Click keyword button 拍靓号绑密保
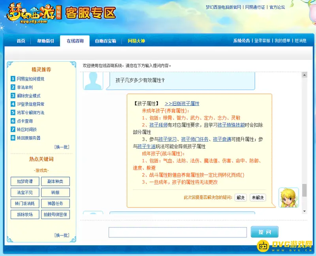This screenshot has width=316, height=256. click(x=55, y=215)
